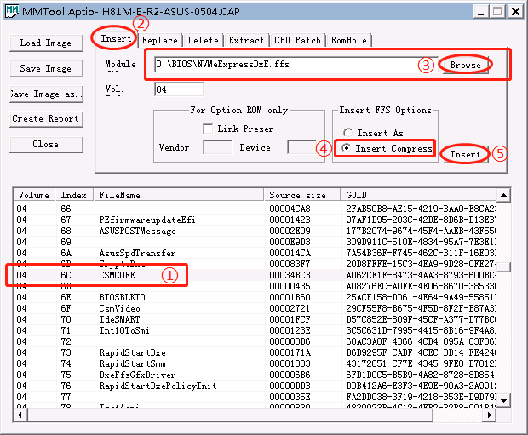
Task: Minimize the MMTool window
Action: point(481,12)
